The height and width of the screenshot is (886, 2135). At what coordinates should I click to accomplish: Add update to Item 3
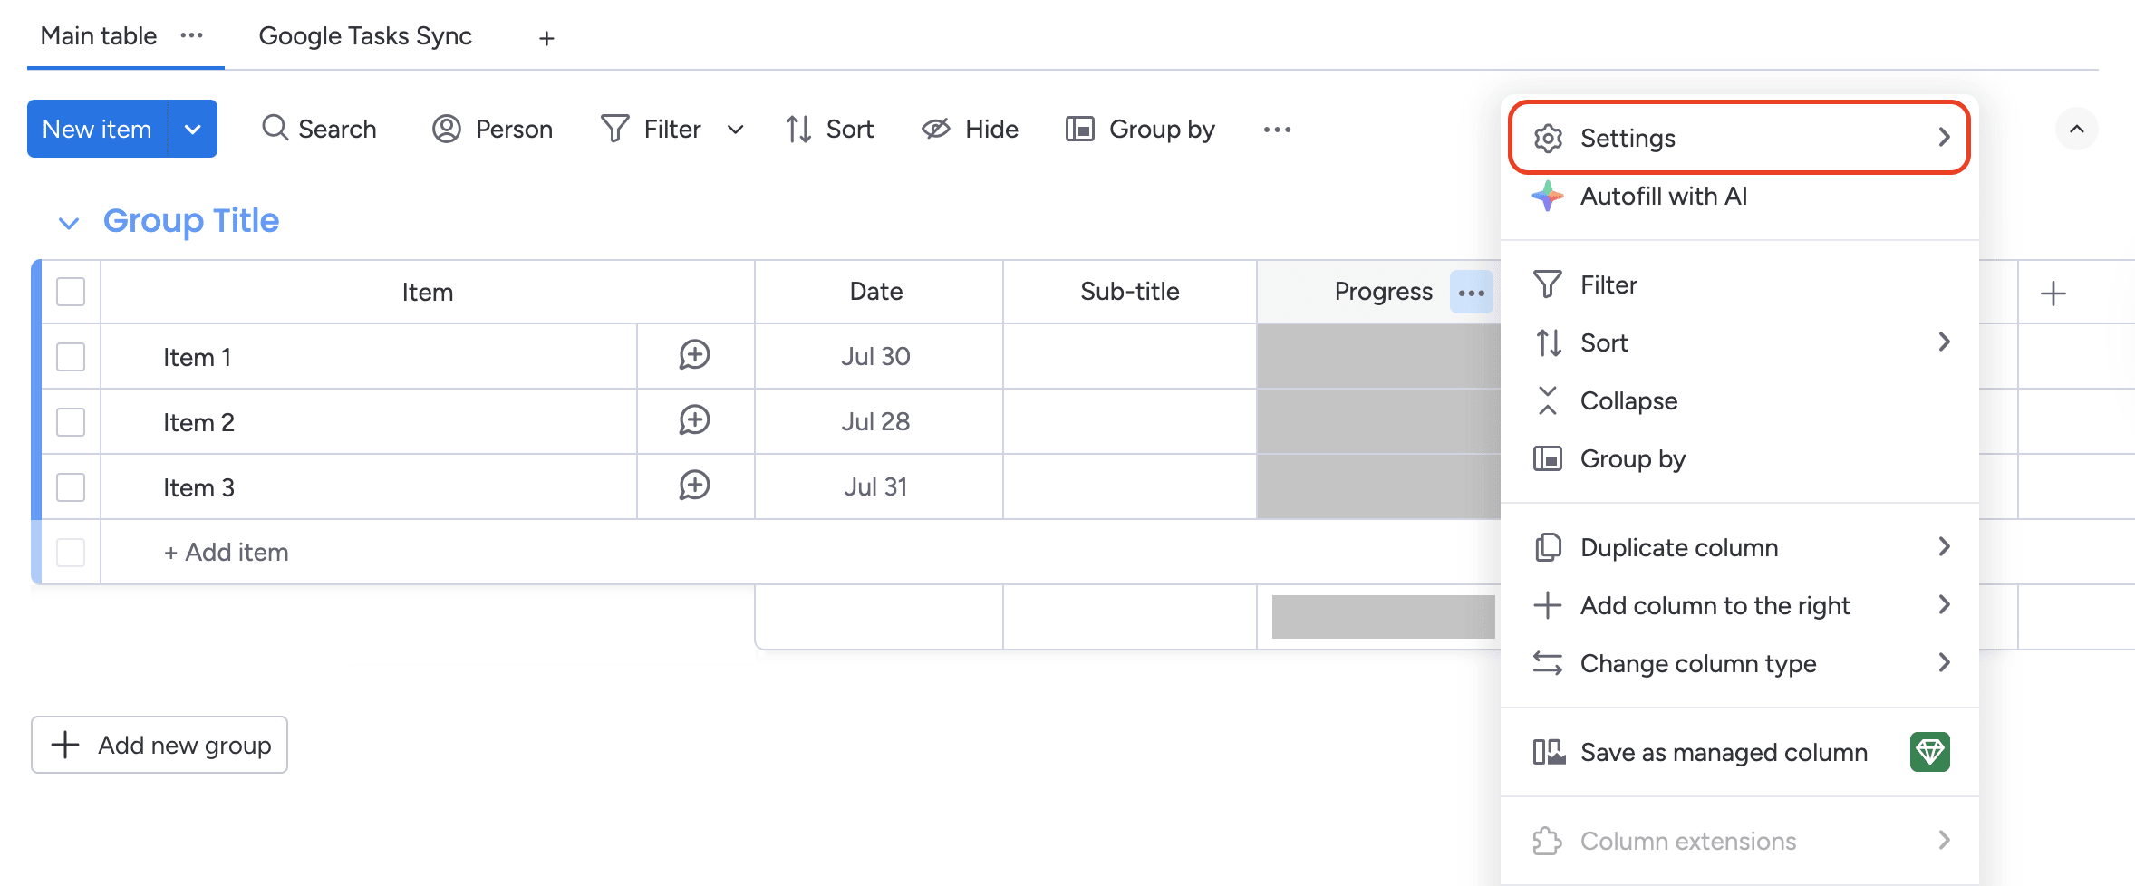[x=695, y=486]
